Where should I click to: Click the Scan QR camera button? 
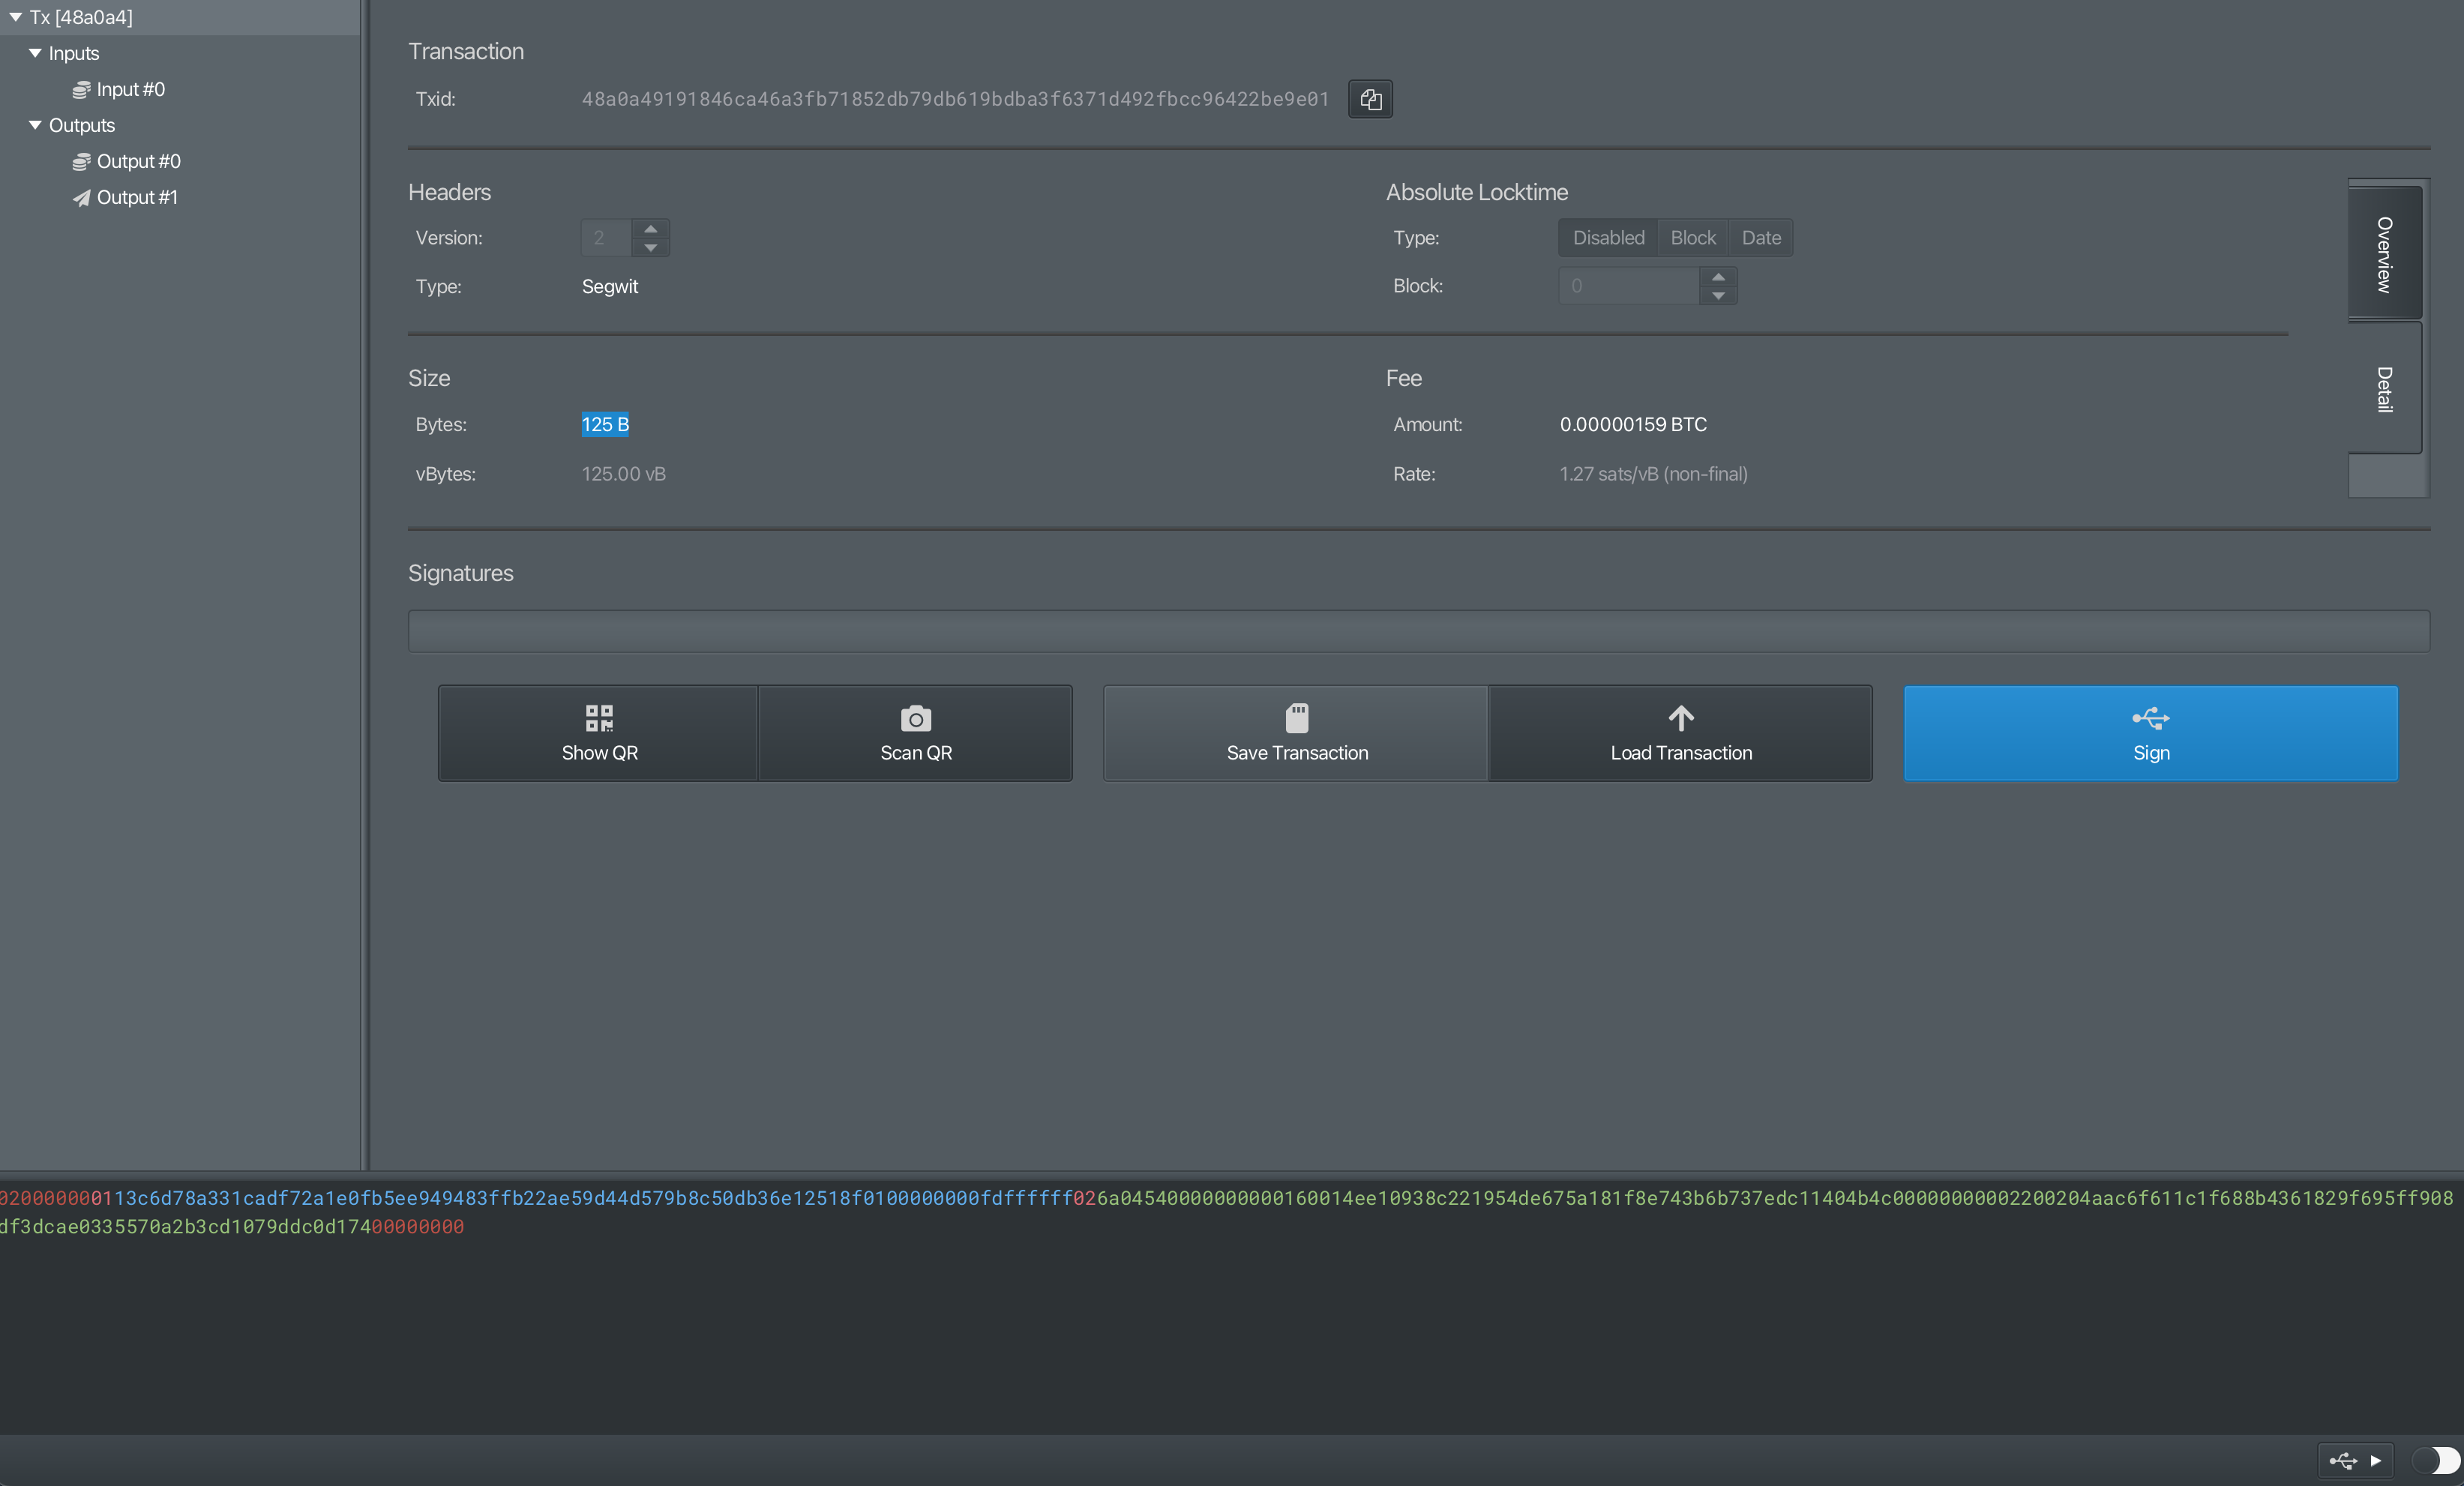915,733
